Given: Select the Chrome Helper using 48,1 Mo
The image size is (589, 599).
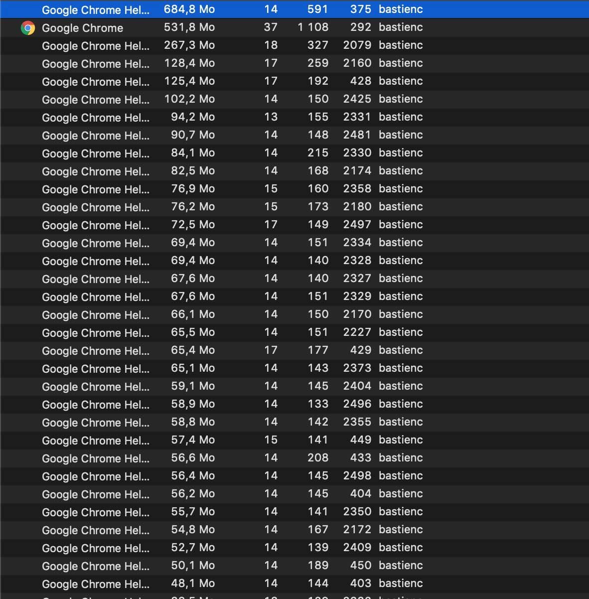Looking at the screenshot, I should (x=95, y=584).
